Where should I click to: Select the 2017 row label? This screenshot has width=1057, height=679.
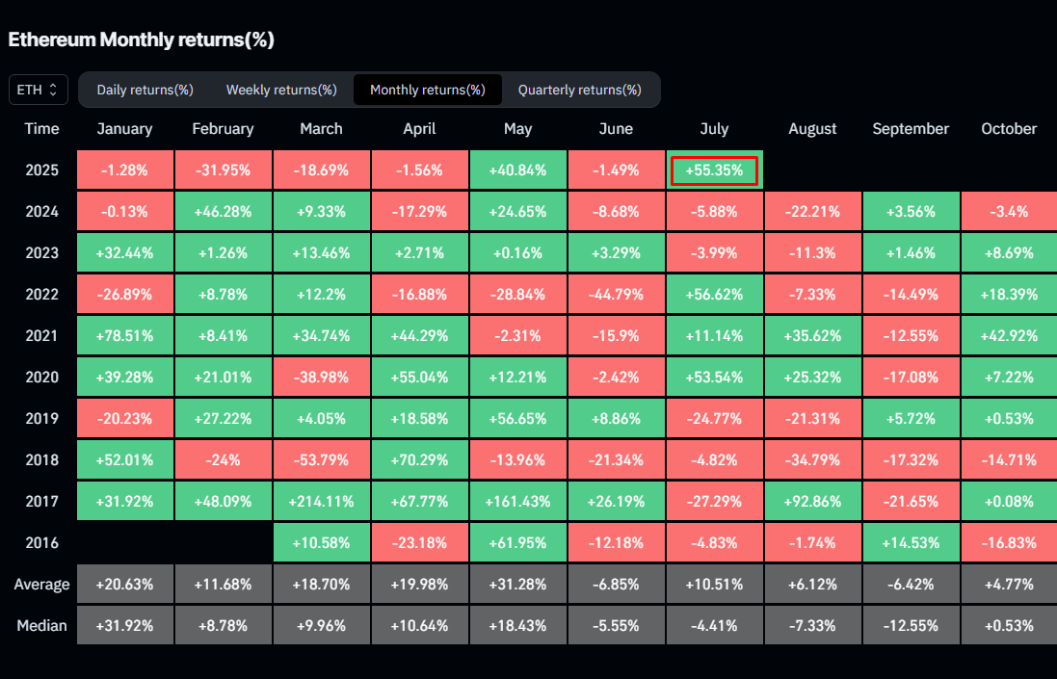[41, 501]
